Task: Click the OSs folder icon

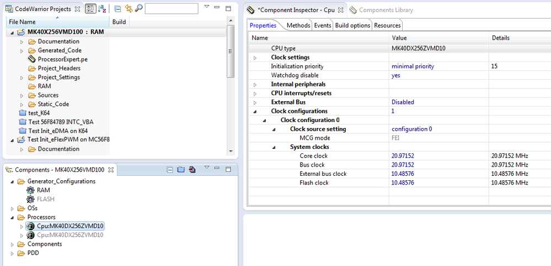Action: (22, 208)
